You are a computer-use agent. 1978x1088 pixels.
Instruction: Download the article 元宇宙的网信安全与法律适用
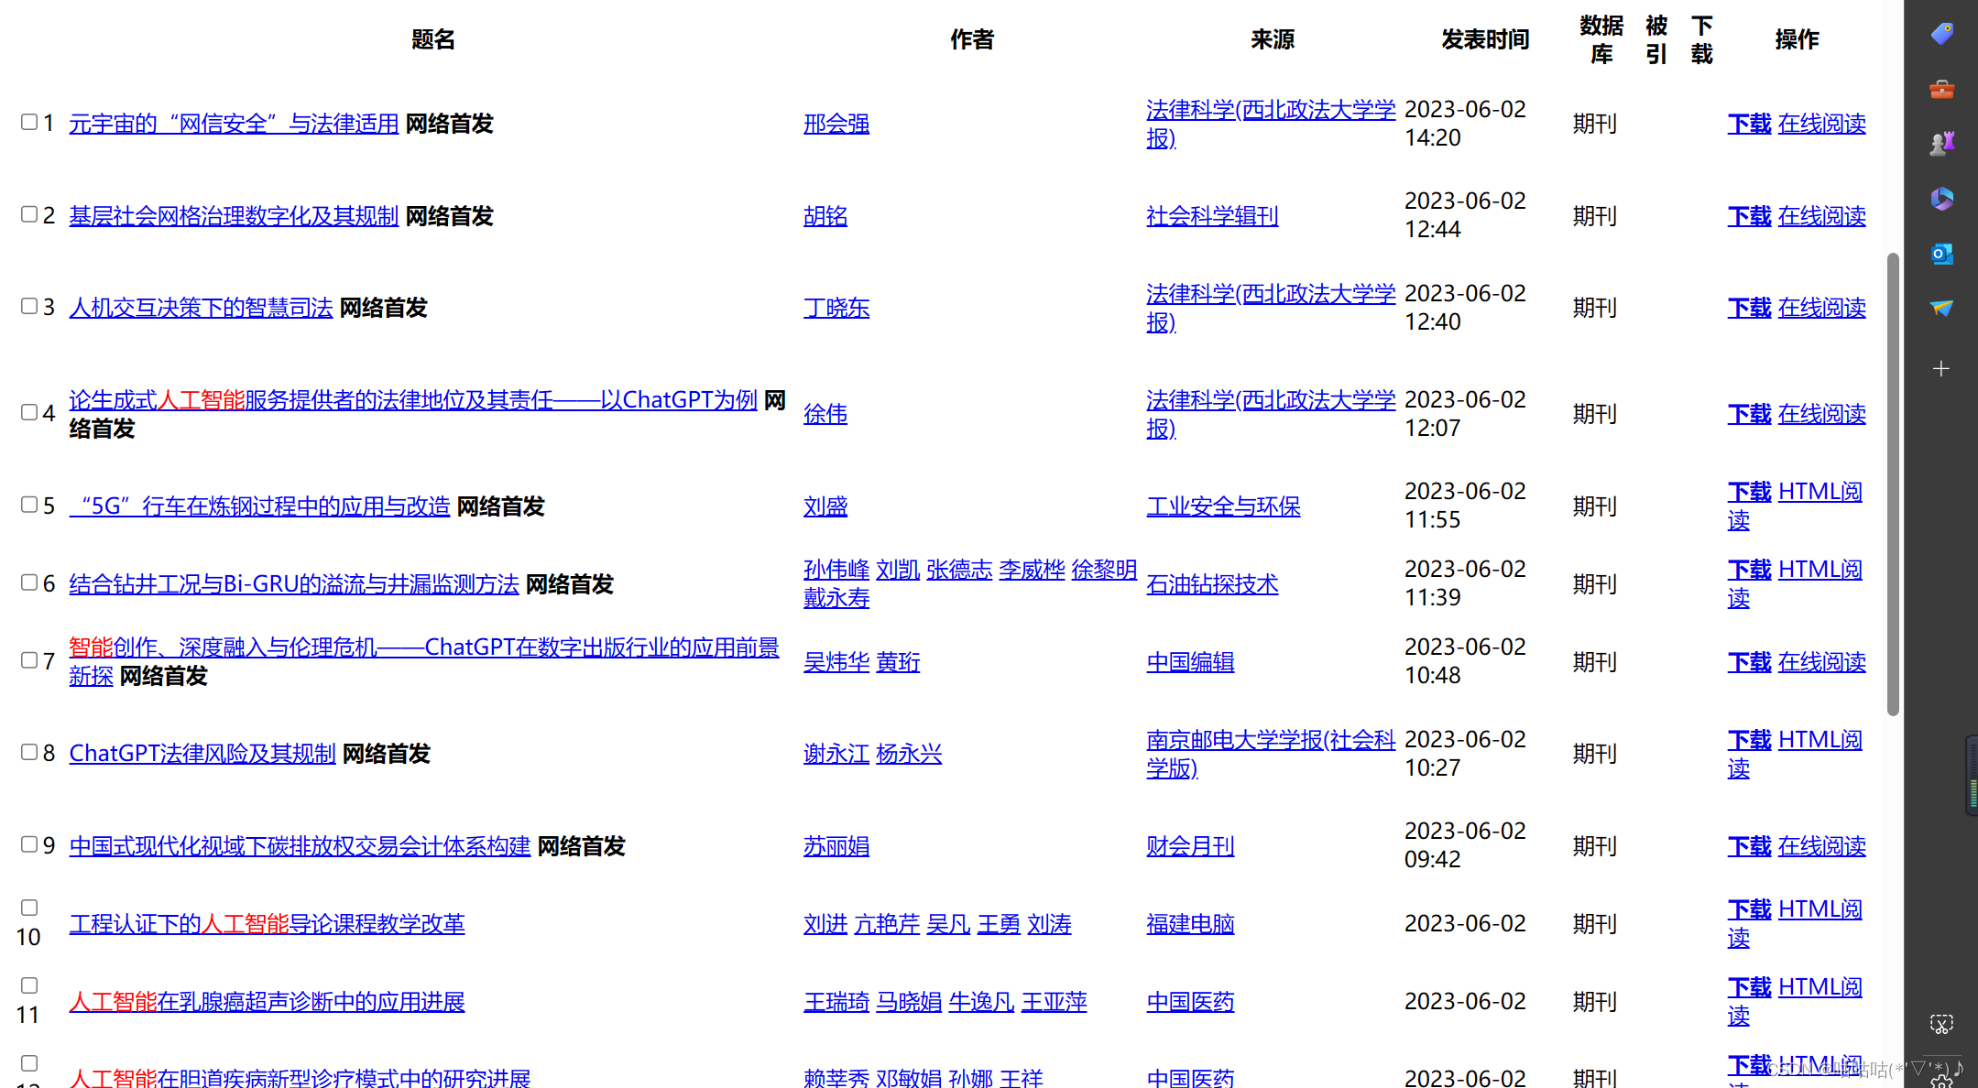1748,123
